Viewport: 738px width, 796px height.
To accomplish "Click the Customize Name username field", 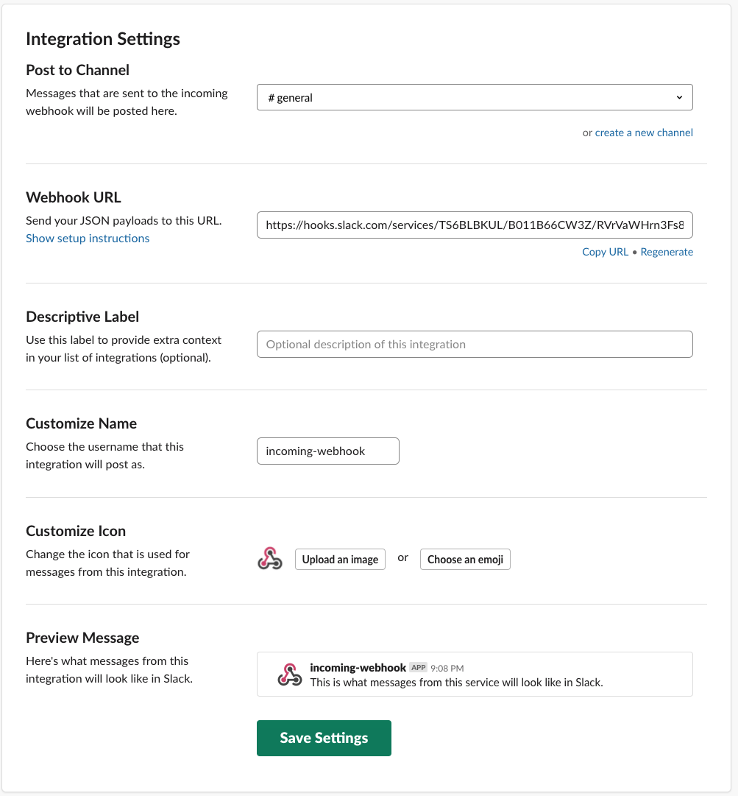I will click(328, 451).
